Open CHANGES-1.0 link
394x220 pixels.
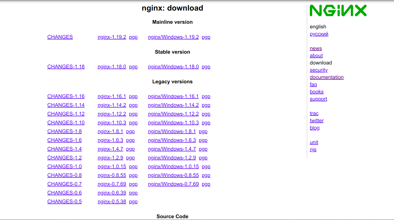(x=64, y=166)
